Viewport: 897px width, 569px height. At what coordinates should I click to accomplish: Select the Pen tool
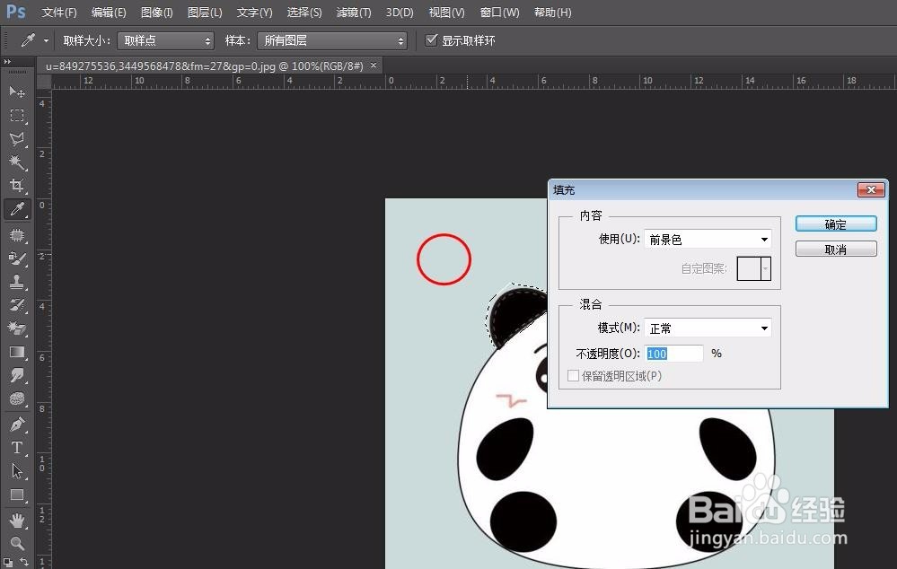click(x=17, y=425)
